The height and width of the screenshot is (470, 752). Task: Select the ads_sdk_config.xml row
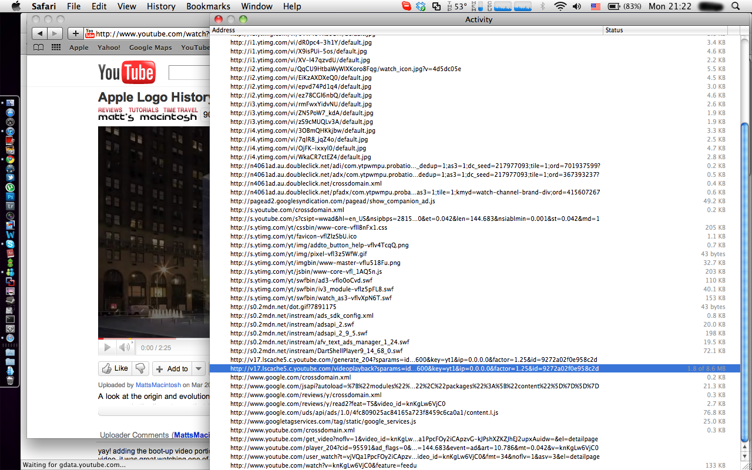click(475, 315)
